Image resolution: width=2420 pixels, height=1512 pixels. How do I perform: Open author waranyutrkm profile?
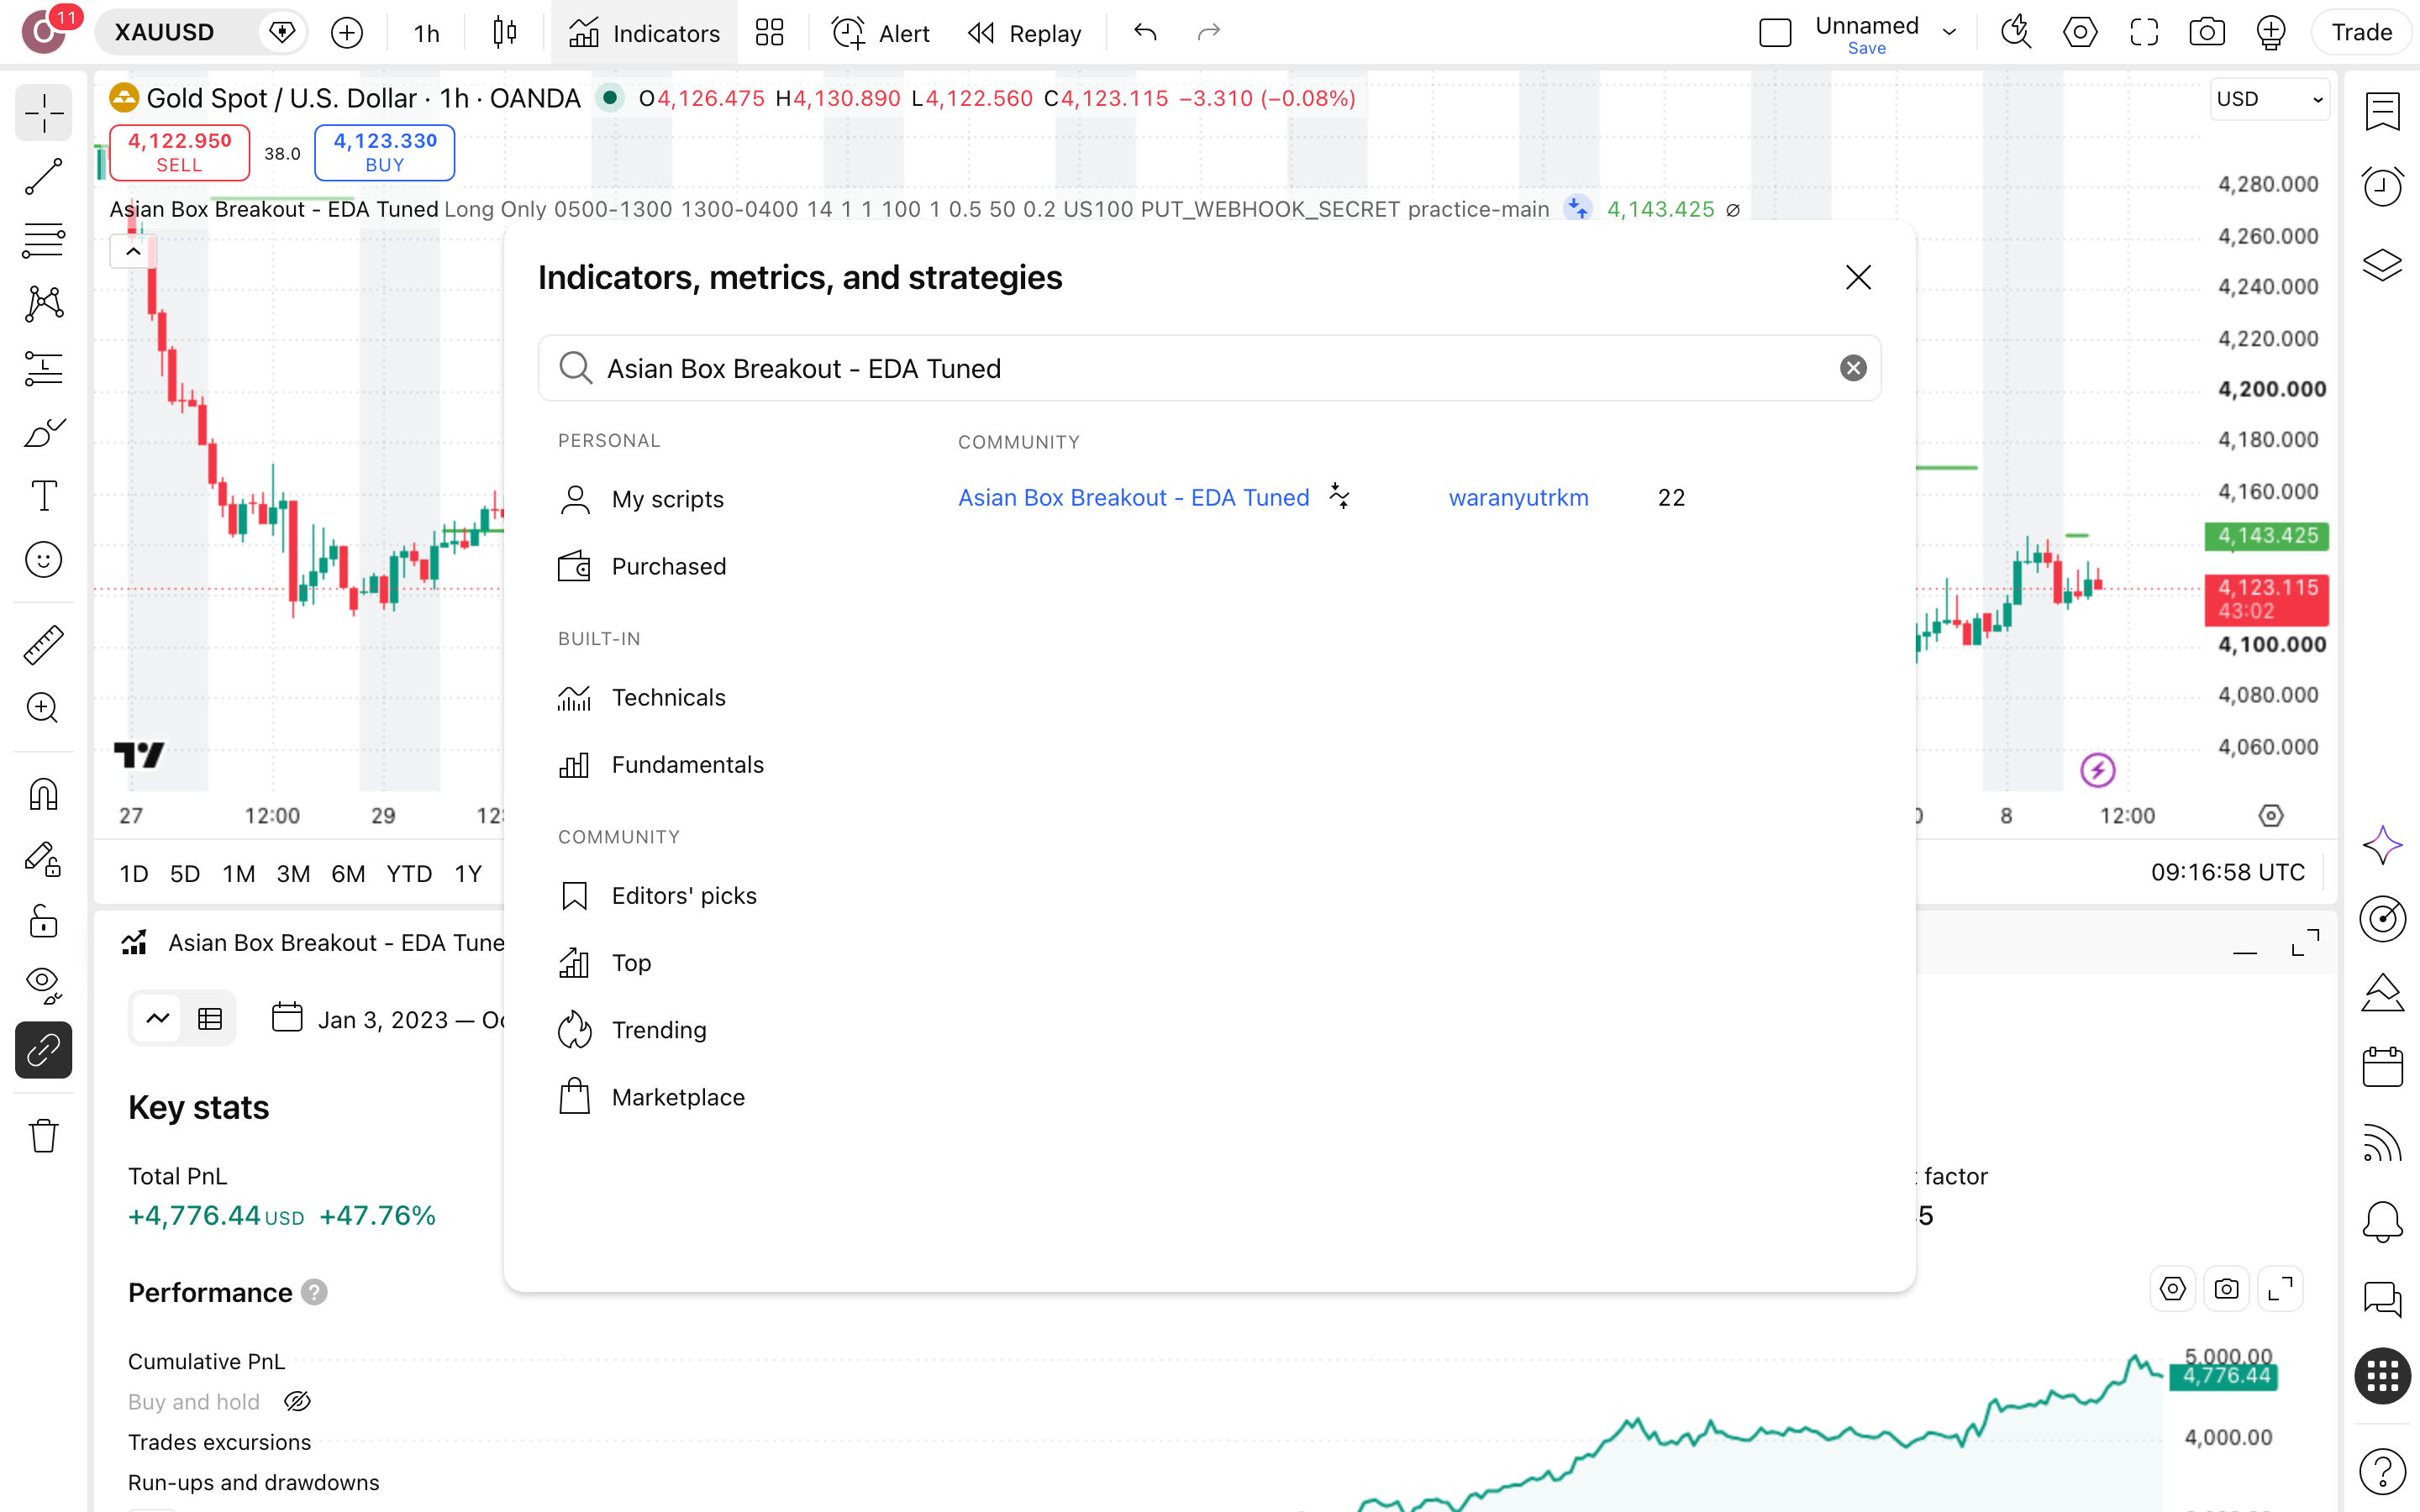(1518, 497)
